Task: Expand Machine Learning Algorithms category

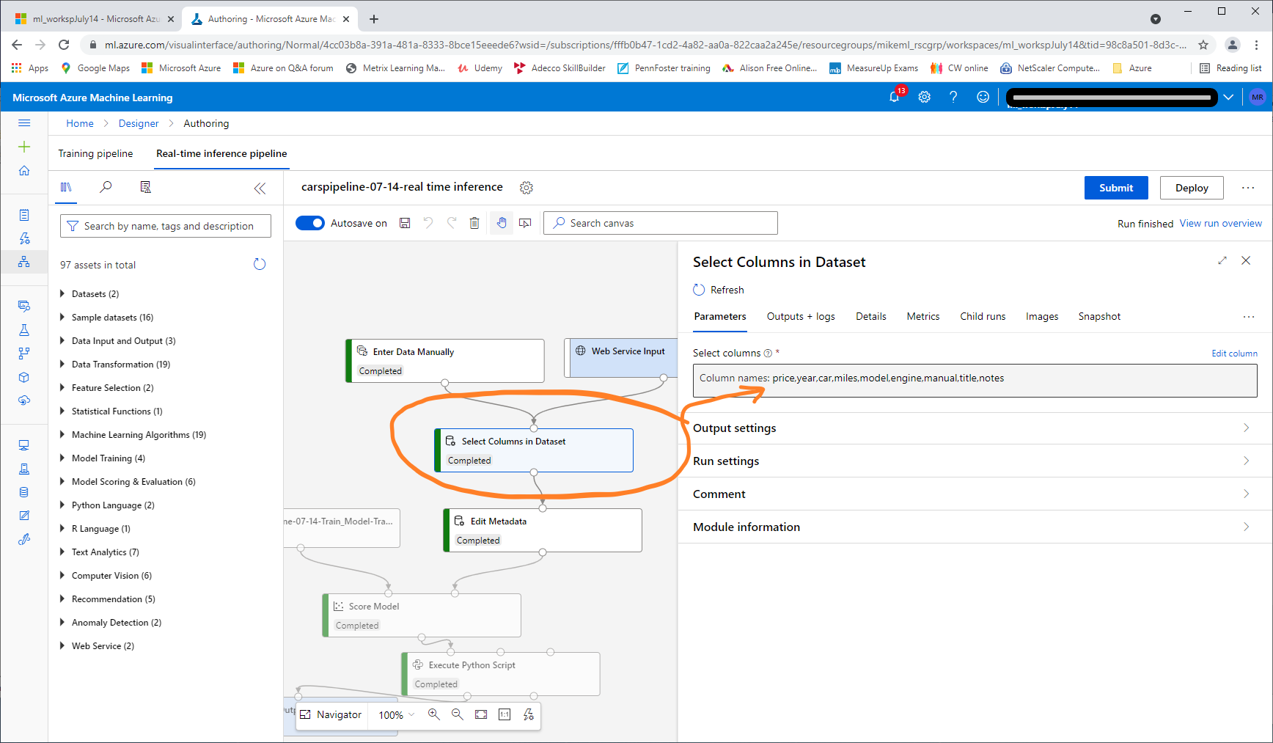Action: click(139, 435)
